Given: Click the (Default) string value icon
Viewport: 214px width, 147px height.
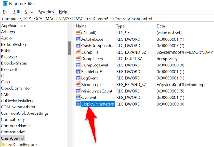Looking at the screenshot, I should pos(78,33).
